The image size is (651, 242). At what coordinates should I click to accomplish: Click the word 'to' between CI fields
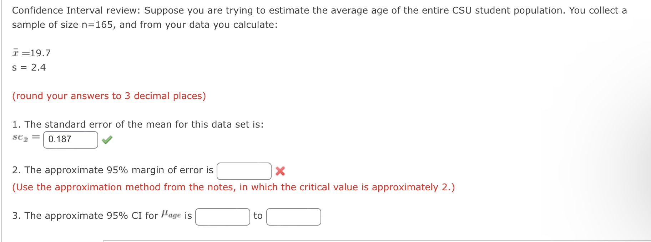tap(258, 216)
